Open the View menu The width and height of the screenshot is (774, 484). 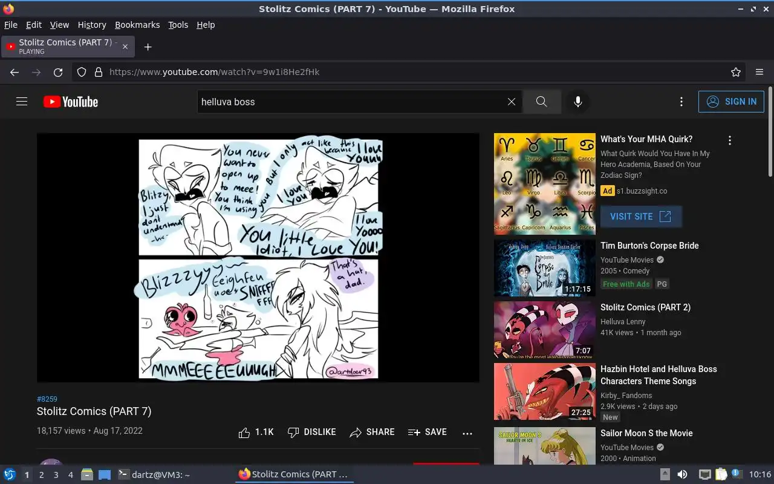59,25
